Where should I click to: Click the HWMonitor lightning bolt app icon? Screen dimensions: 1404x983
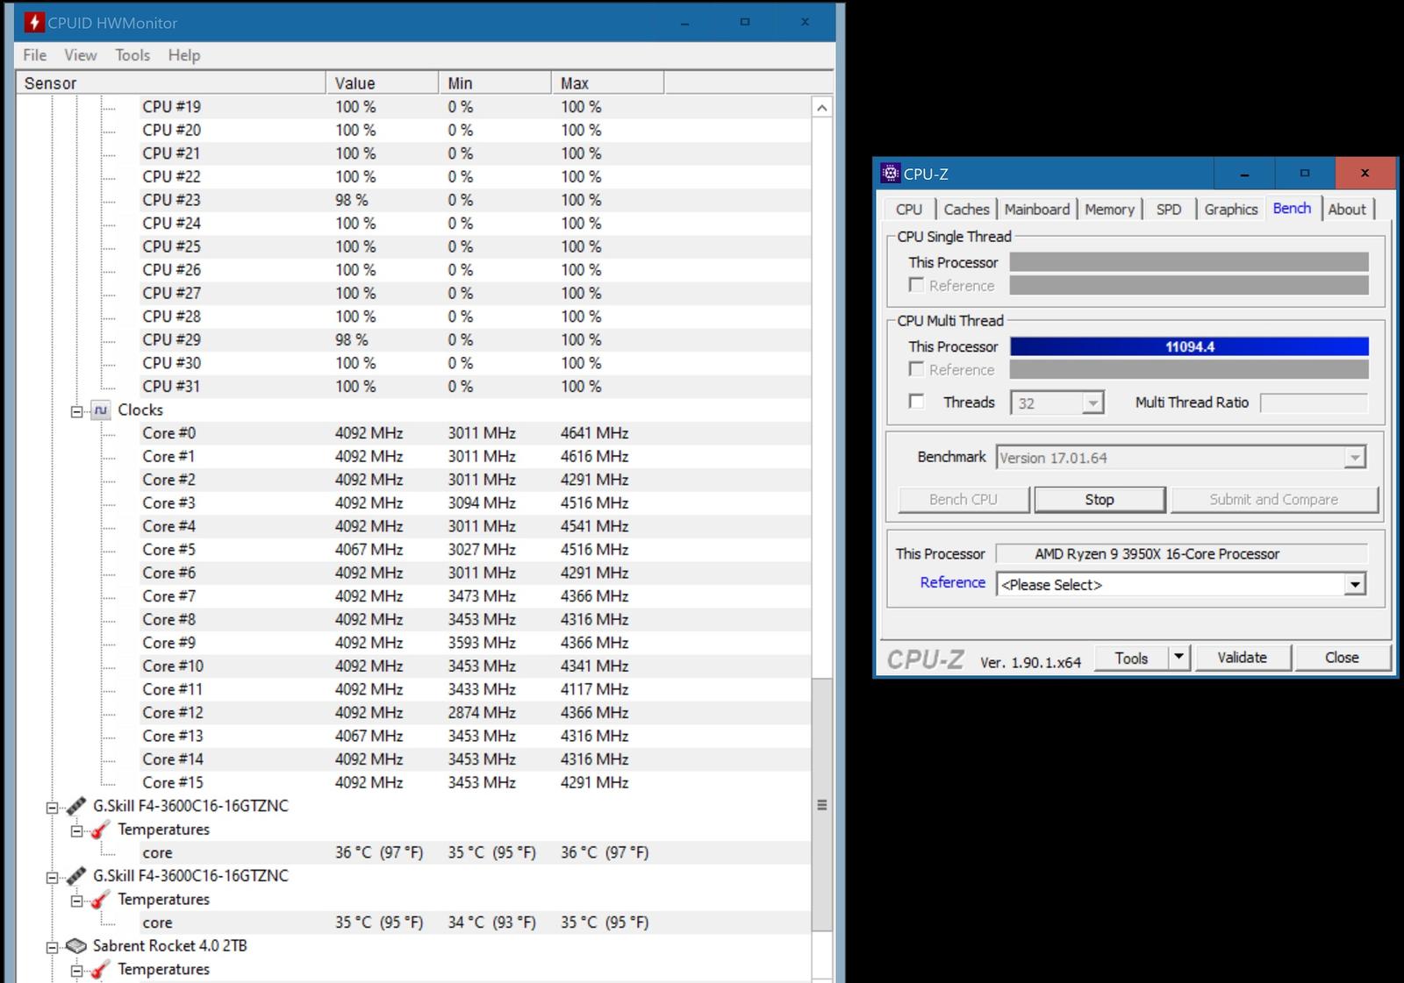click(x=34, y=22)
